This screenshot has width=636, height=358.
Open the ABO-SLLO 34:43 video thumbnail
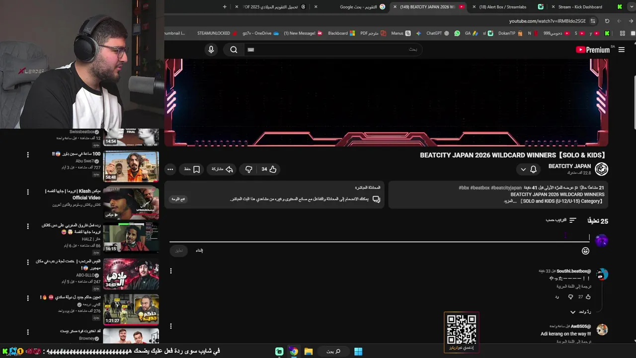(x=131, y=273)
